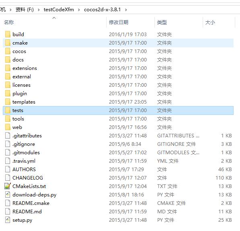Expand breadcrumb arrow after testCodeXfm
The image size is (240, 231).
79,10
